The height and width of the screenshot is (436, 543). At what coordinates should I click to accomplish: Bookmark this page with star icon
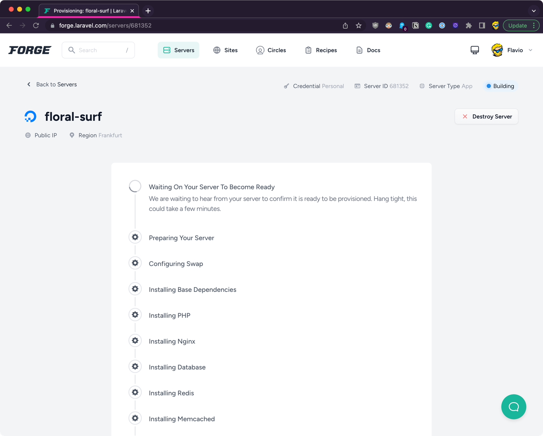[358, 25]
